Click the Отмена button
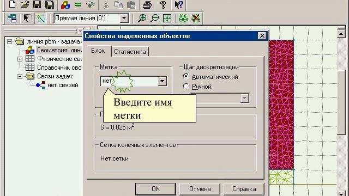 [x=200, y=189]
